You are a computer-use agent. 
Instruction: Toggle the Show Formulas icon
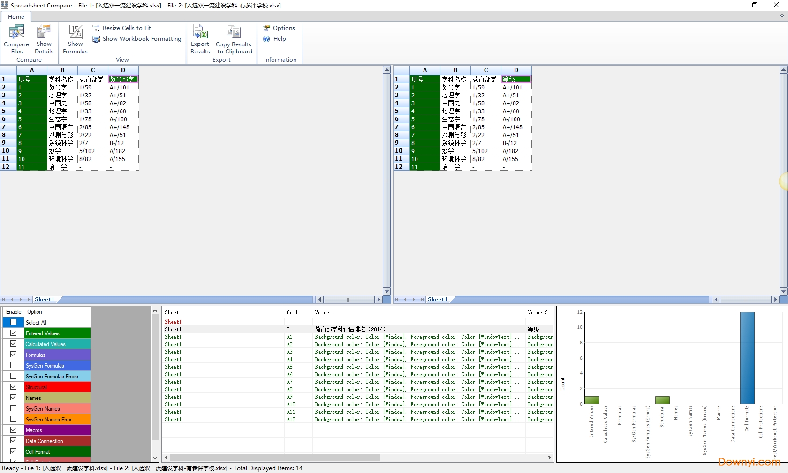click(x=76, y=32)
